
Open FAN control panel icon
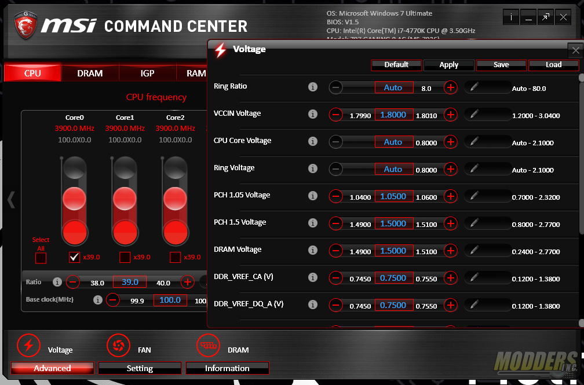pos(118,345)
